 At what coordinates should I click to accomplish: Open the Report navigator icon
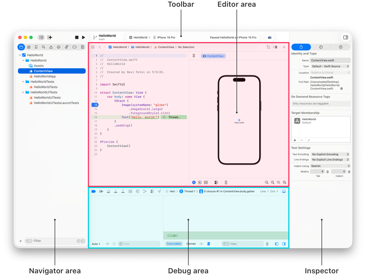click(x=82, y=47)
